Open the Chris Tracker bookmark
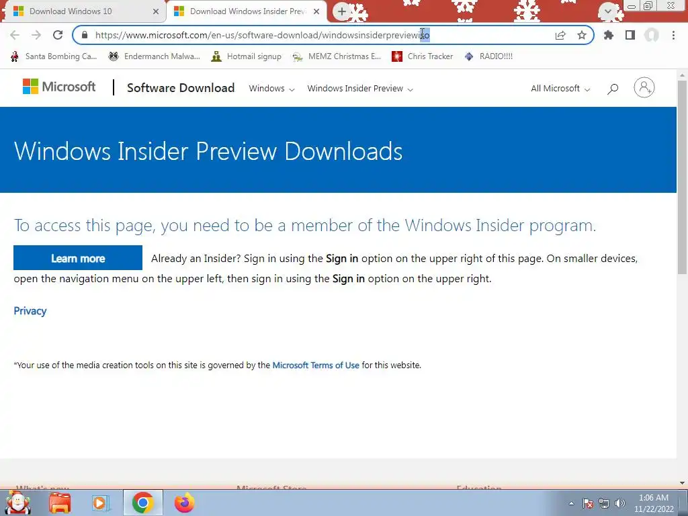Viewport: 688px width, 516px height. click(x=422, y=56)
